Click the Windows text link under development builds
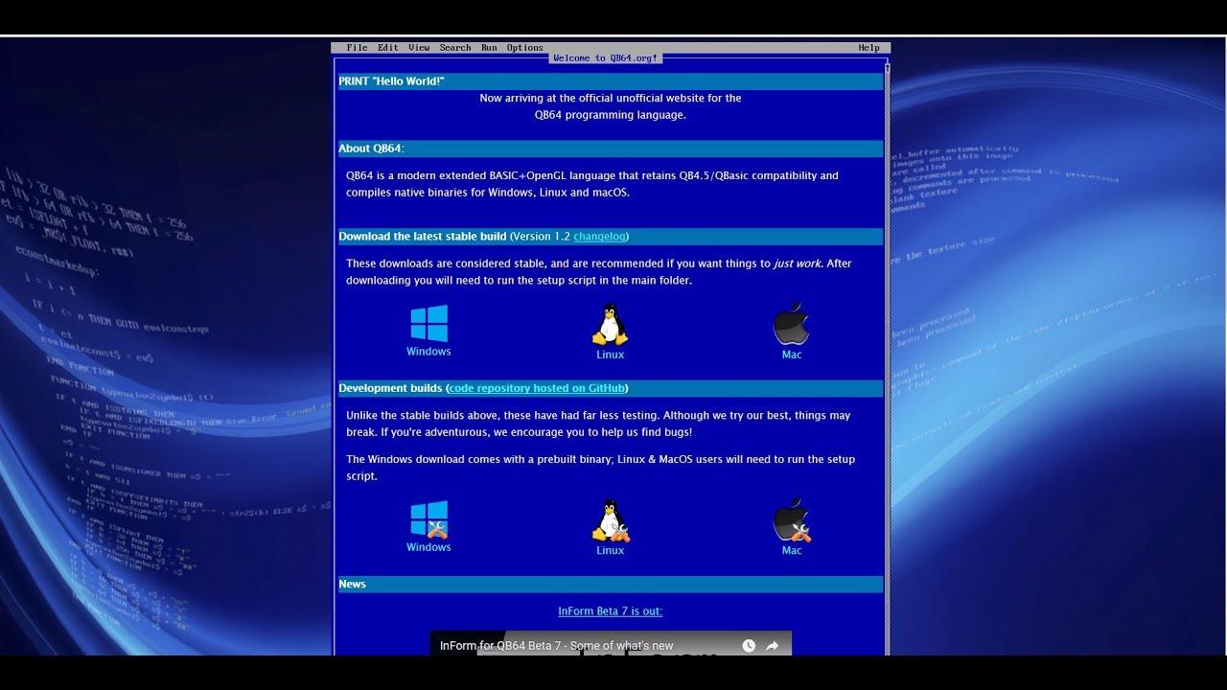This screenshot has height=690, width=1227. [428, 547]
